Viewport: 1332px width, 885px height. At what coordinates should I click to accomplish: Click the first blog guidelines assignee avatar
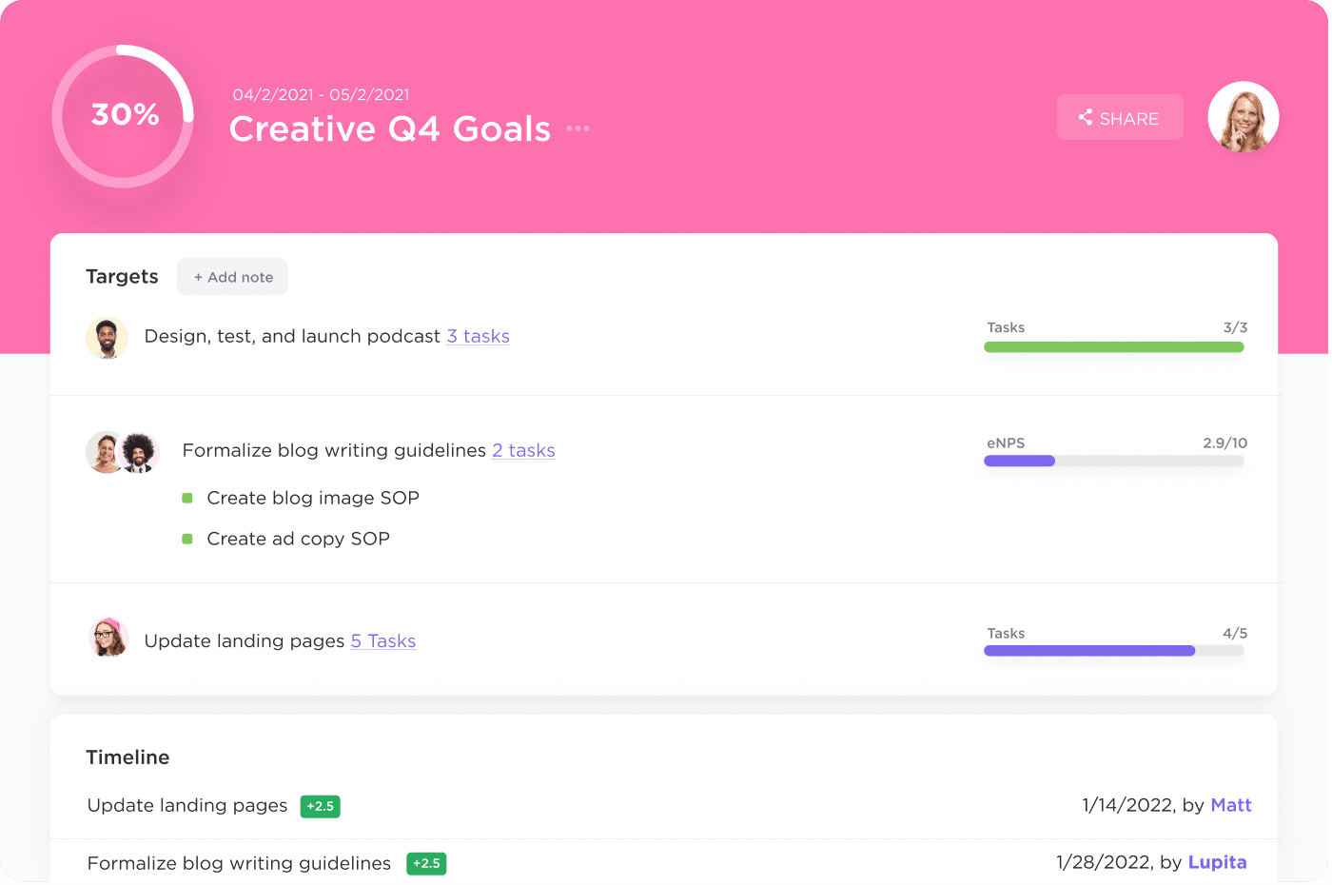[x=105, y=452]
